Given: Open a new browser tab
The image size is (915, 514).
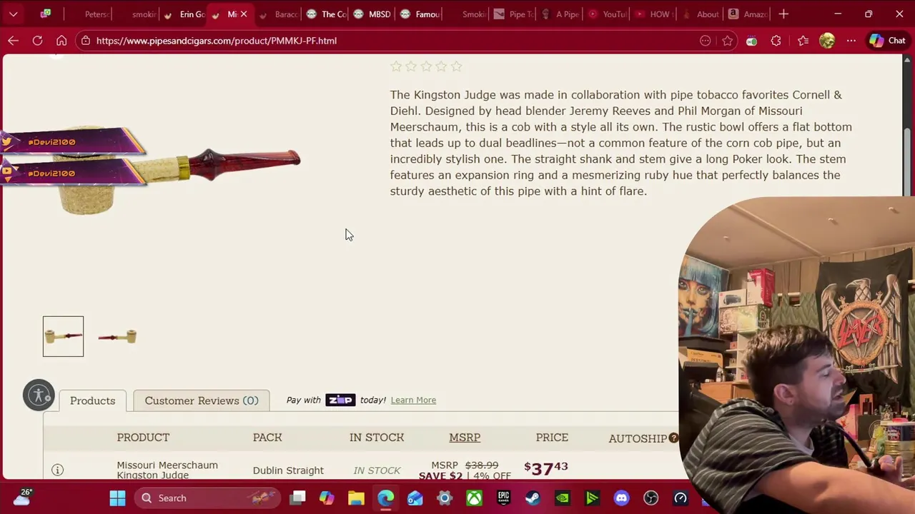Looking at the screenshot, I should (x=783, y=14).
